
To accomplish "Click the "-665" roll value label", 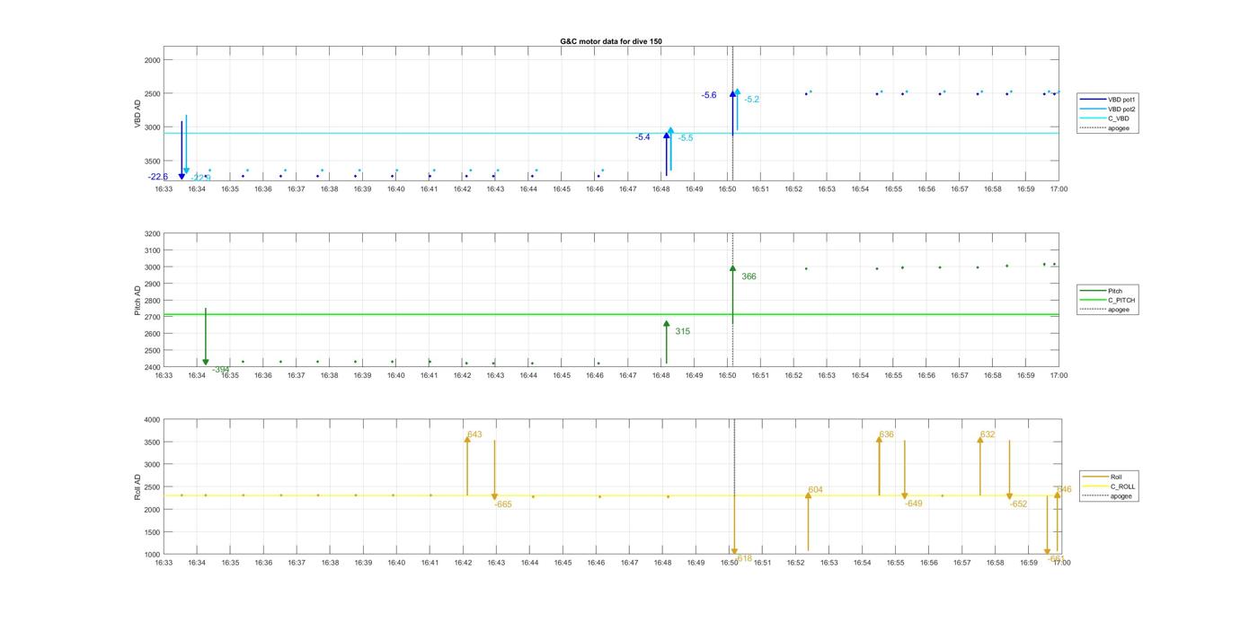I will [503, 504].
